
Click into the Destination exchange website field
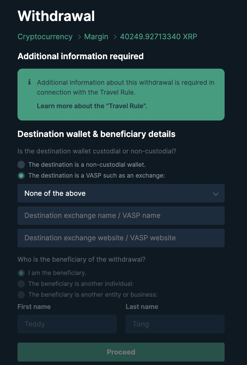pos(121,238)
